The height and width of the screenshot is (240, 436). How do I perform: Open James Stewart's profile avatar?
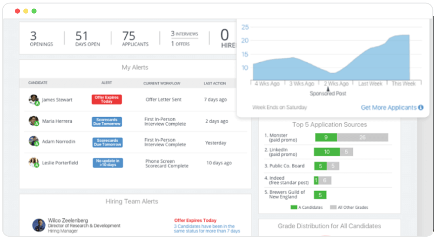(x=34, y=99)
